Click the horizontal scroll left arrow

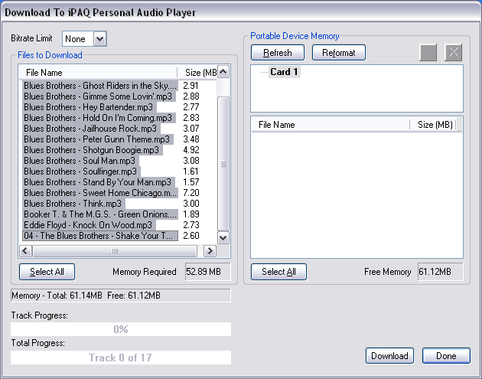point(25,251)
